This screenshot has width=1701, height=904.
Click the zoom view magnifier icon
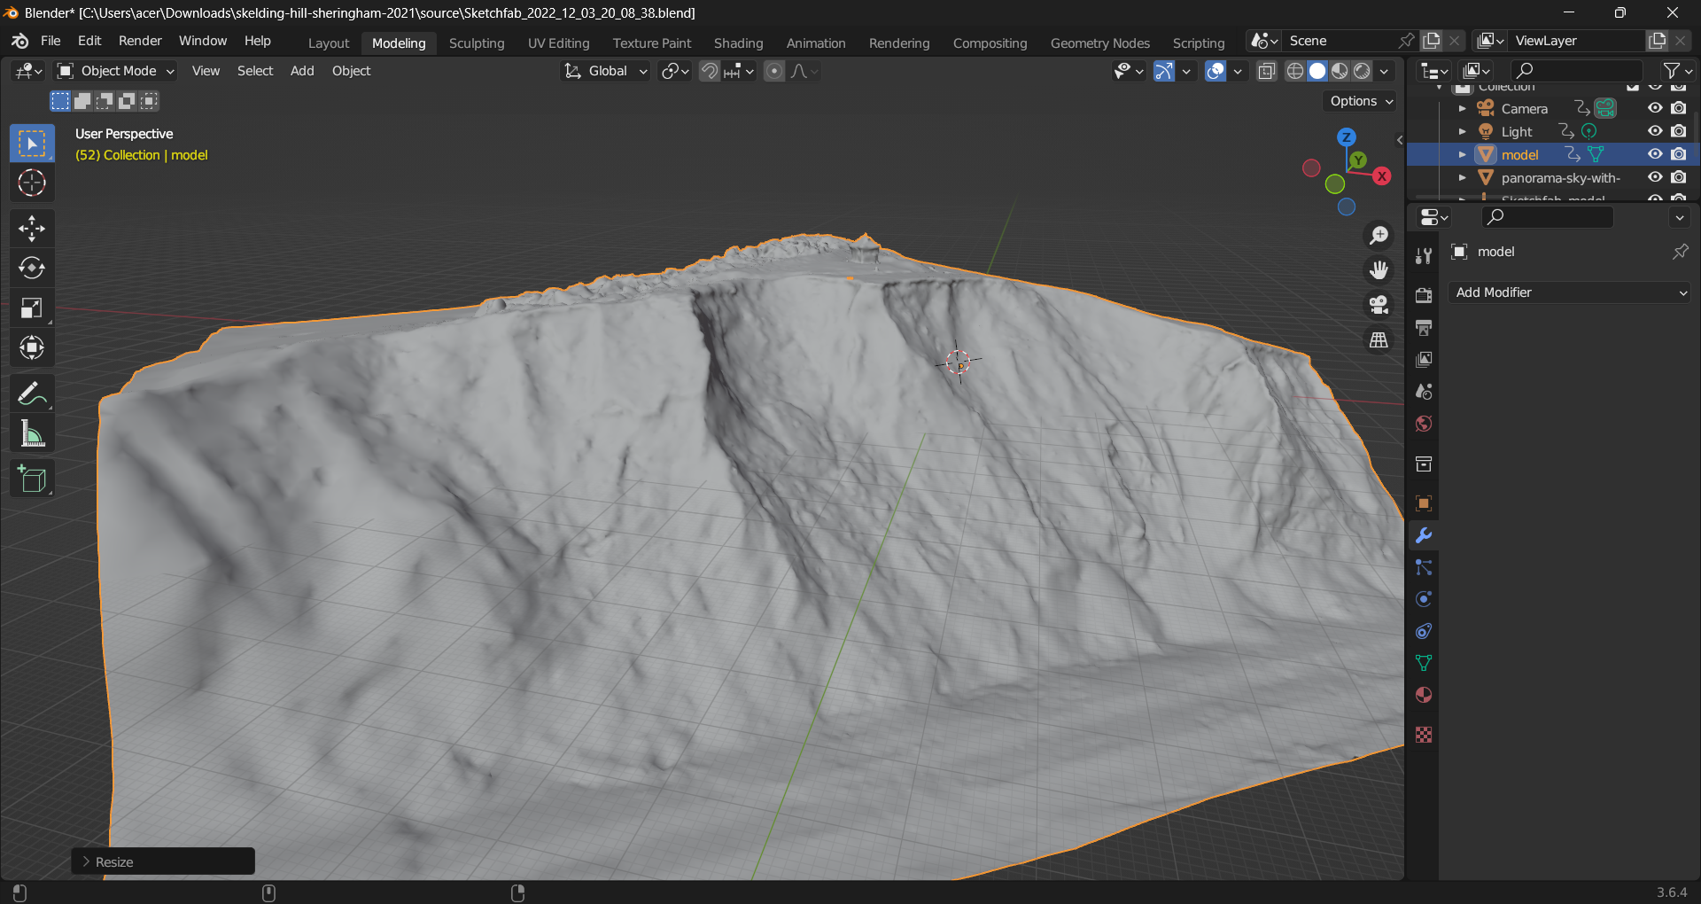[1379, 236]
